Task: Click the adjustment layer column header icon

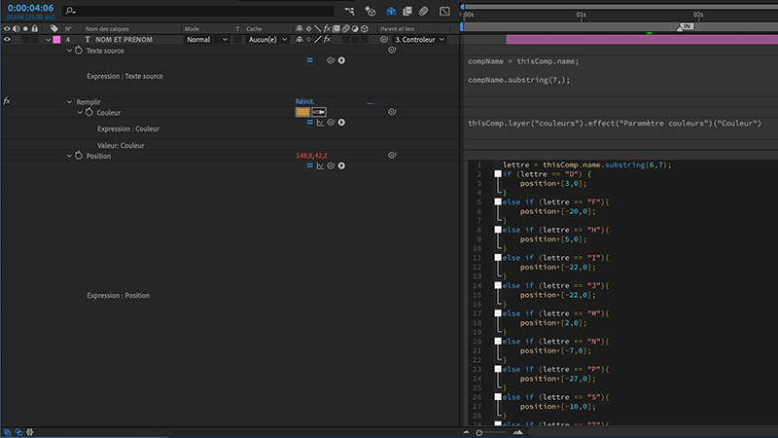Action: (355, 29)
